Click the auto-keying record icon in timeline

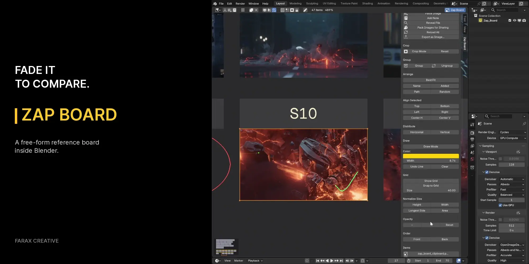[307, 261]
